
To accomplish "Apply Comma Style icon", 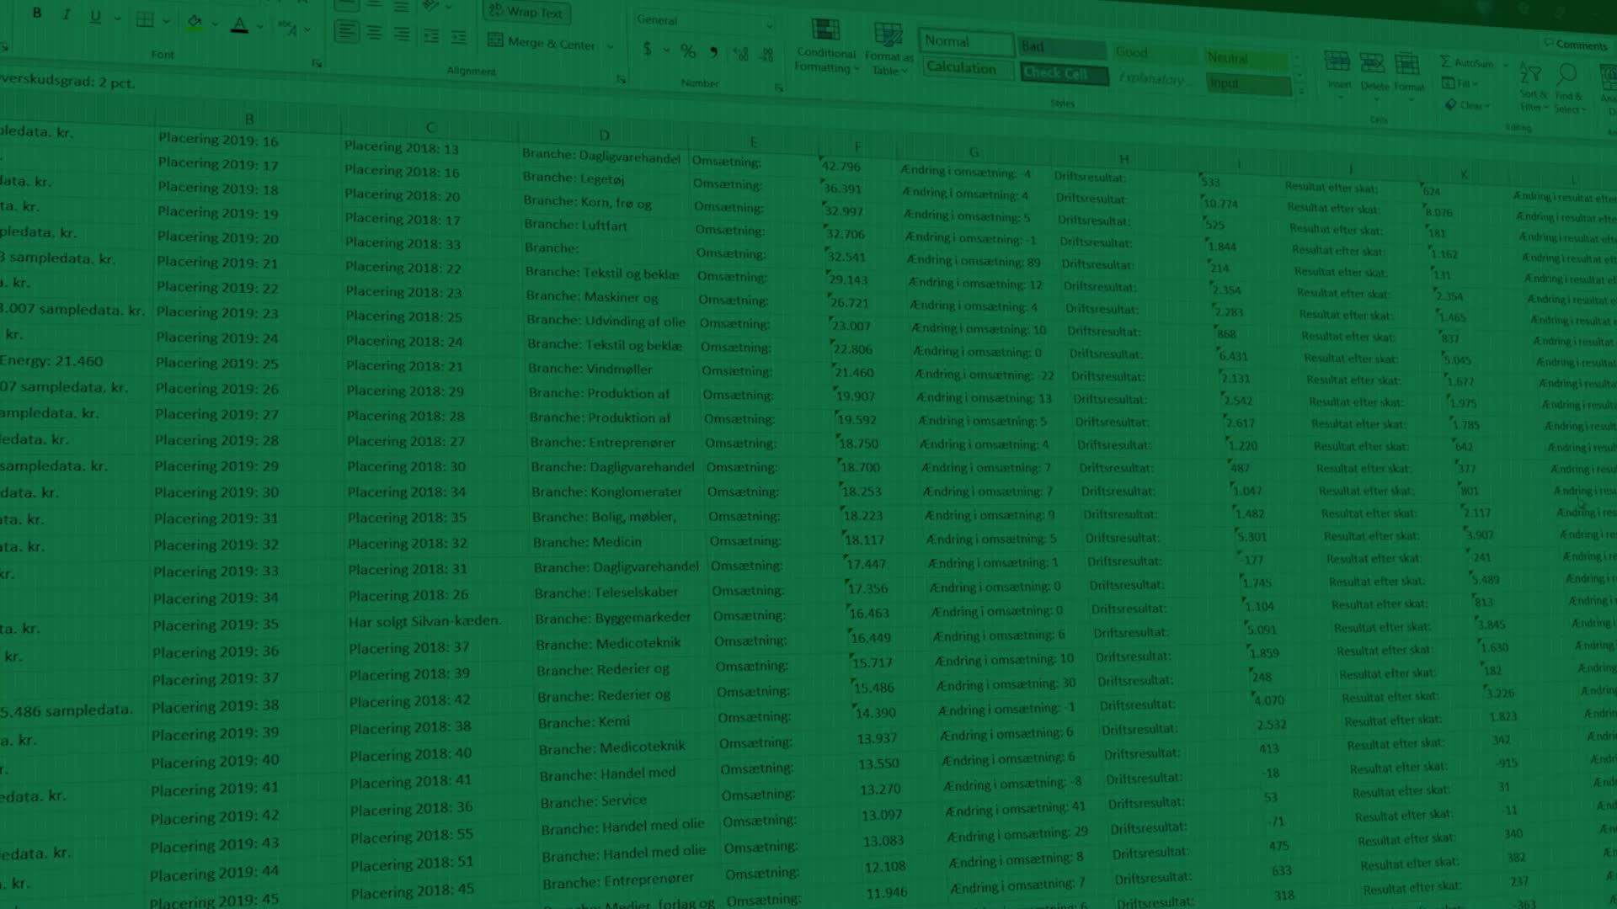I will point(714,52).
